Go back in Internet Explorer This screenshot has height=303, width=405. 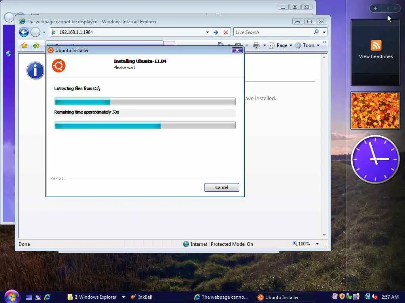click(x=24, y=32)
